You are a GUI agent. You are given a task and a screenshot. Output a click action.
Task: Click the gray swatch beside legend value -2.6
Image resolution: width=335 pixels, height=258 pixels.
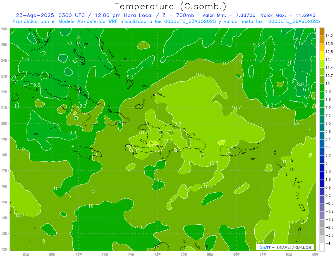click(x=322, y=231)
